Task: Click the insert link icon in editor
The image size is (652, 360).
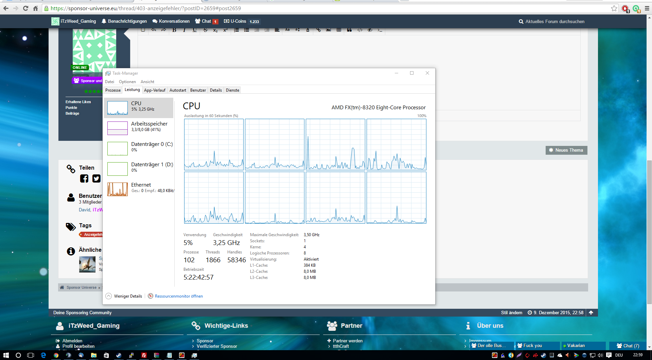Action: 318,30
